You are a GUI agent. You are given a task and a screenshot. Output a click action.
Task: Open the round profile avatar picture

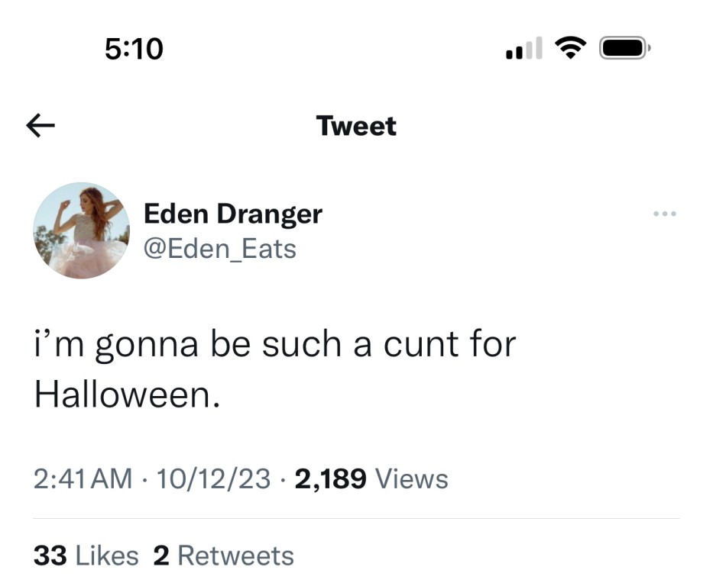[x=82, y=230]
